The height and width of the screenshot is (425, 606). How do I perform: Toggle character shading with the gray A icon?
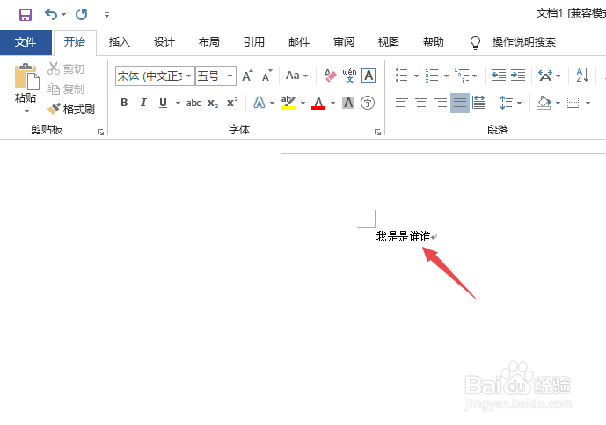point(348,103)
